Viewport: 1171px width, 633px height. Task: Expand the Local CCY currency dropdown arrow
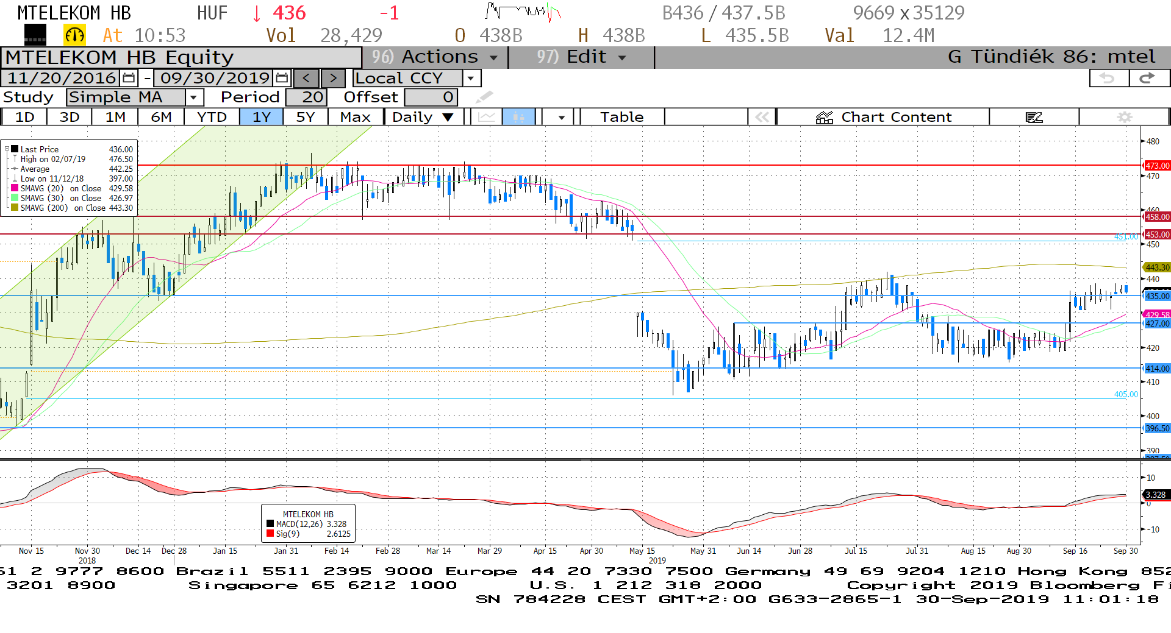click(470, 78)
